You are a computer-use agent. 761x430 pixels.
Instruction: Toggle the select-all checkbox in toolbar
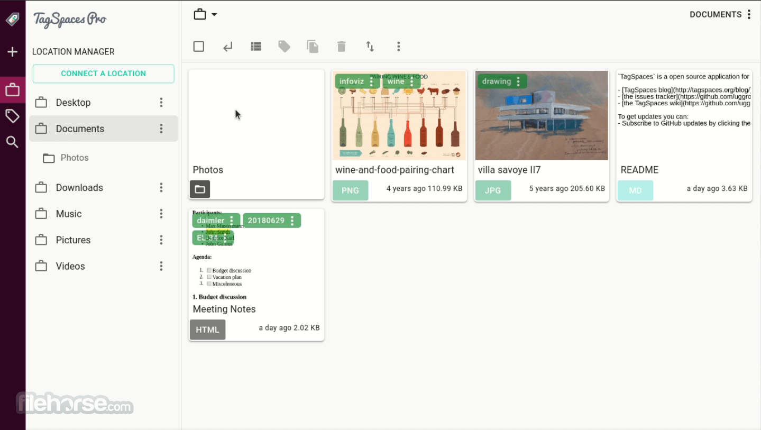point(199,47)
